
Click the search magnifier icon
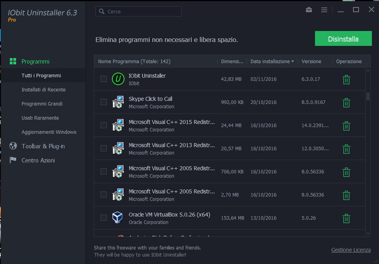click(x=102, y=11)
